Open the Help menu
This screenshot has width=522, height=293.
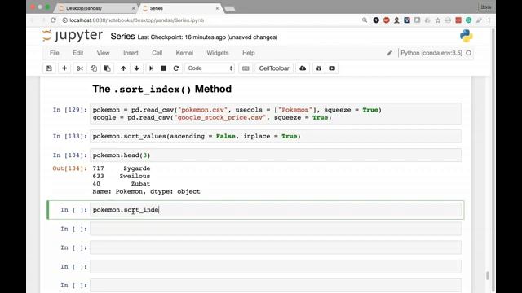click(x=248, y=53)
